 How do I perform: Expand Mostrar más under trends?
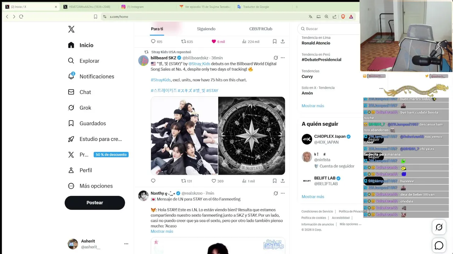313,106
